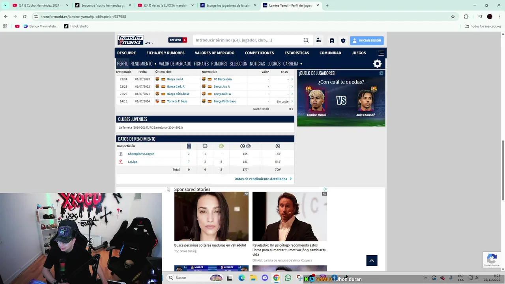Expand the 14/15 transfer row arrow

(x=292, y=101)
